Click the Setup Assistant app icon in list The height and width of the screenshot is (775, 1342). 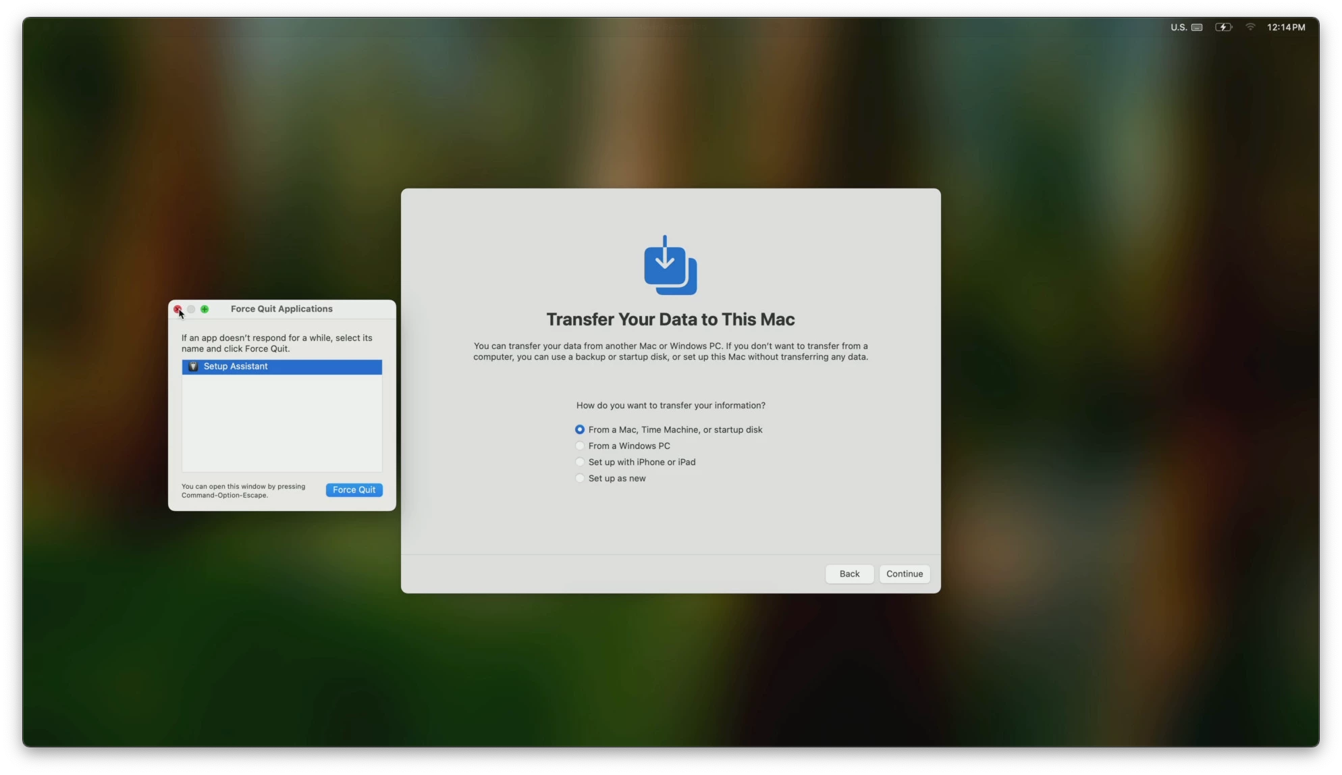[193, 367]
